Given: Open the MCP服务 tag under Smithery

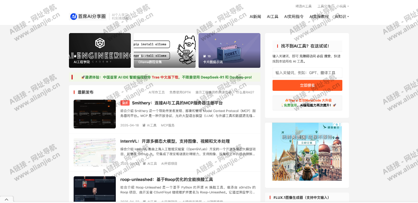Looking at the screenshot, I should (168, 125).
